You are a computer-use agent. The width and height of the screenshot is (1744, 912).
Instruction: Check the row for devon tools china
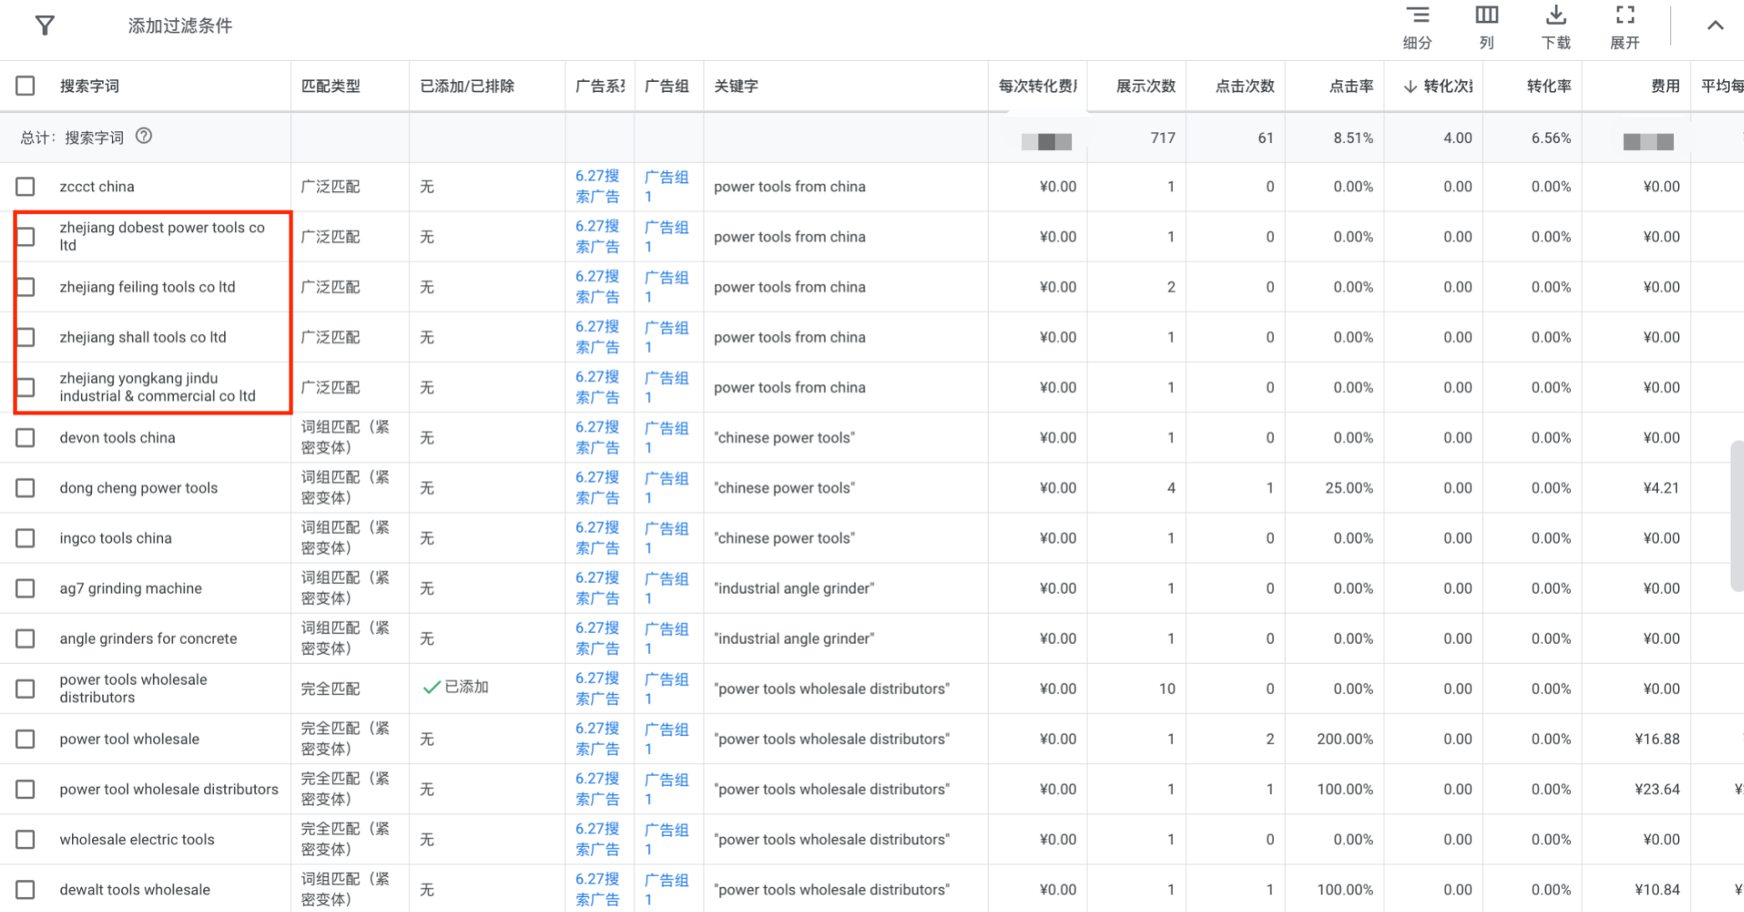point(25,438)
